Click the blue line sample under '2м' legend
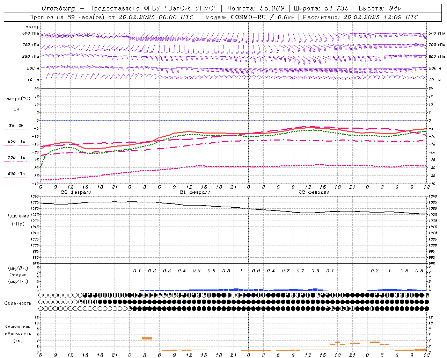Screen dimensions: 447x358 16,113
